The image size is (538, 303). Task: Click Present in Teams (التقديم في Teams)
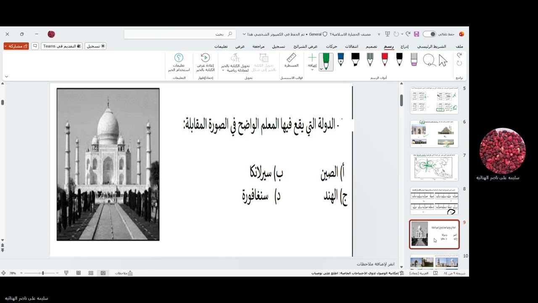62,46
